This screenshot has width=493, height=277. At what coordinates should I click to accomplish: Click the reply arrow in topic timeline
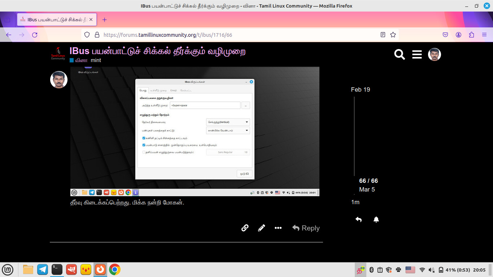358,219
